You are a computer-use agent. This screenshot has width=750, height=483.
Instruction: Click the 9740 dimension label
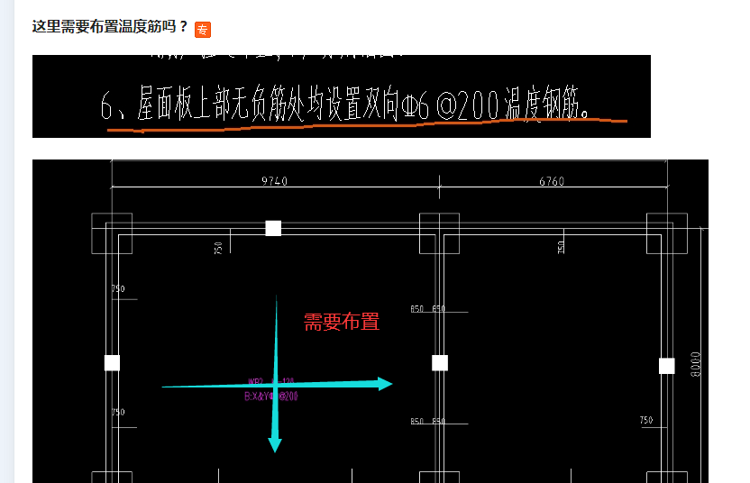[275, 181]
